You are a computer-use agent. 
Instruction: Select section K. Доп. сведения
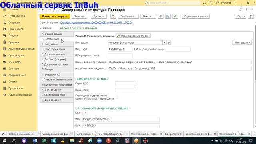(56, 90)
